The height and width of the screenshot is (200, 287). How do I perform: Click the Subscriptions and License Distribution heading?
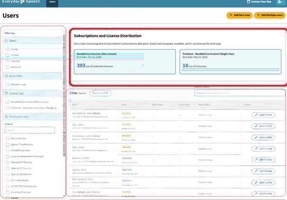pos(108,36)
